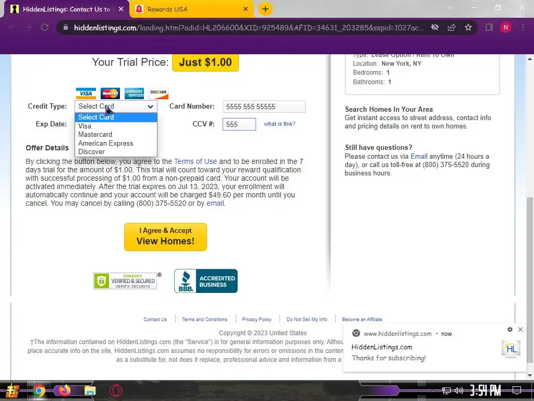Open File Explorer from the taskbar
The height and width of the screenshot is (401, 534).
pos(90,391)
